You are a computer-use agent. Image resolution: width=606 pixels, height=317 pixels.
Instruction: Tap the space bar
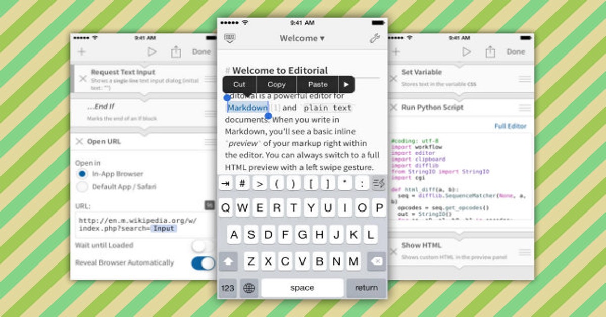click(302, 288)
